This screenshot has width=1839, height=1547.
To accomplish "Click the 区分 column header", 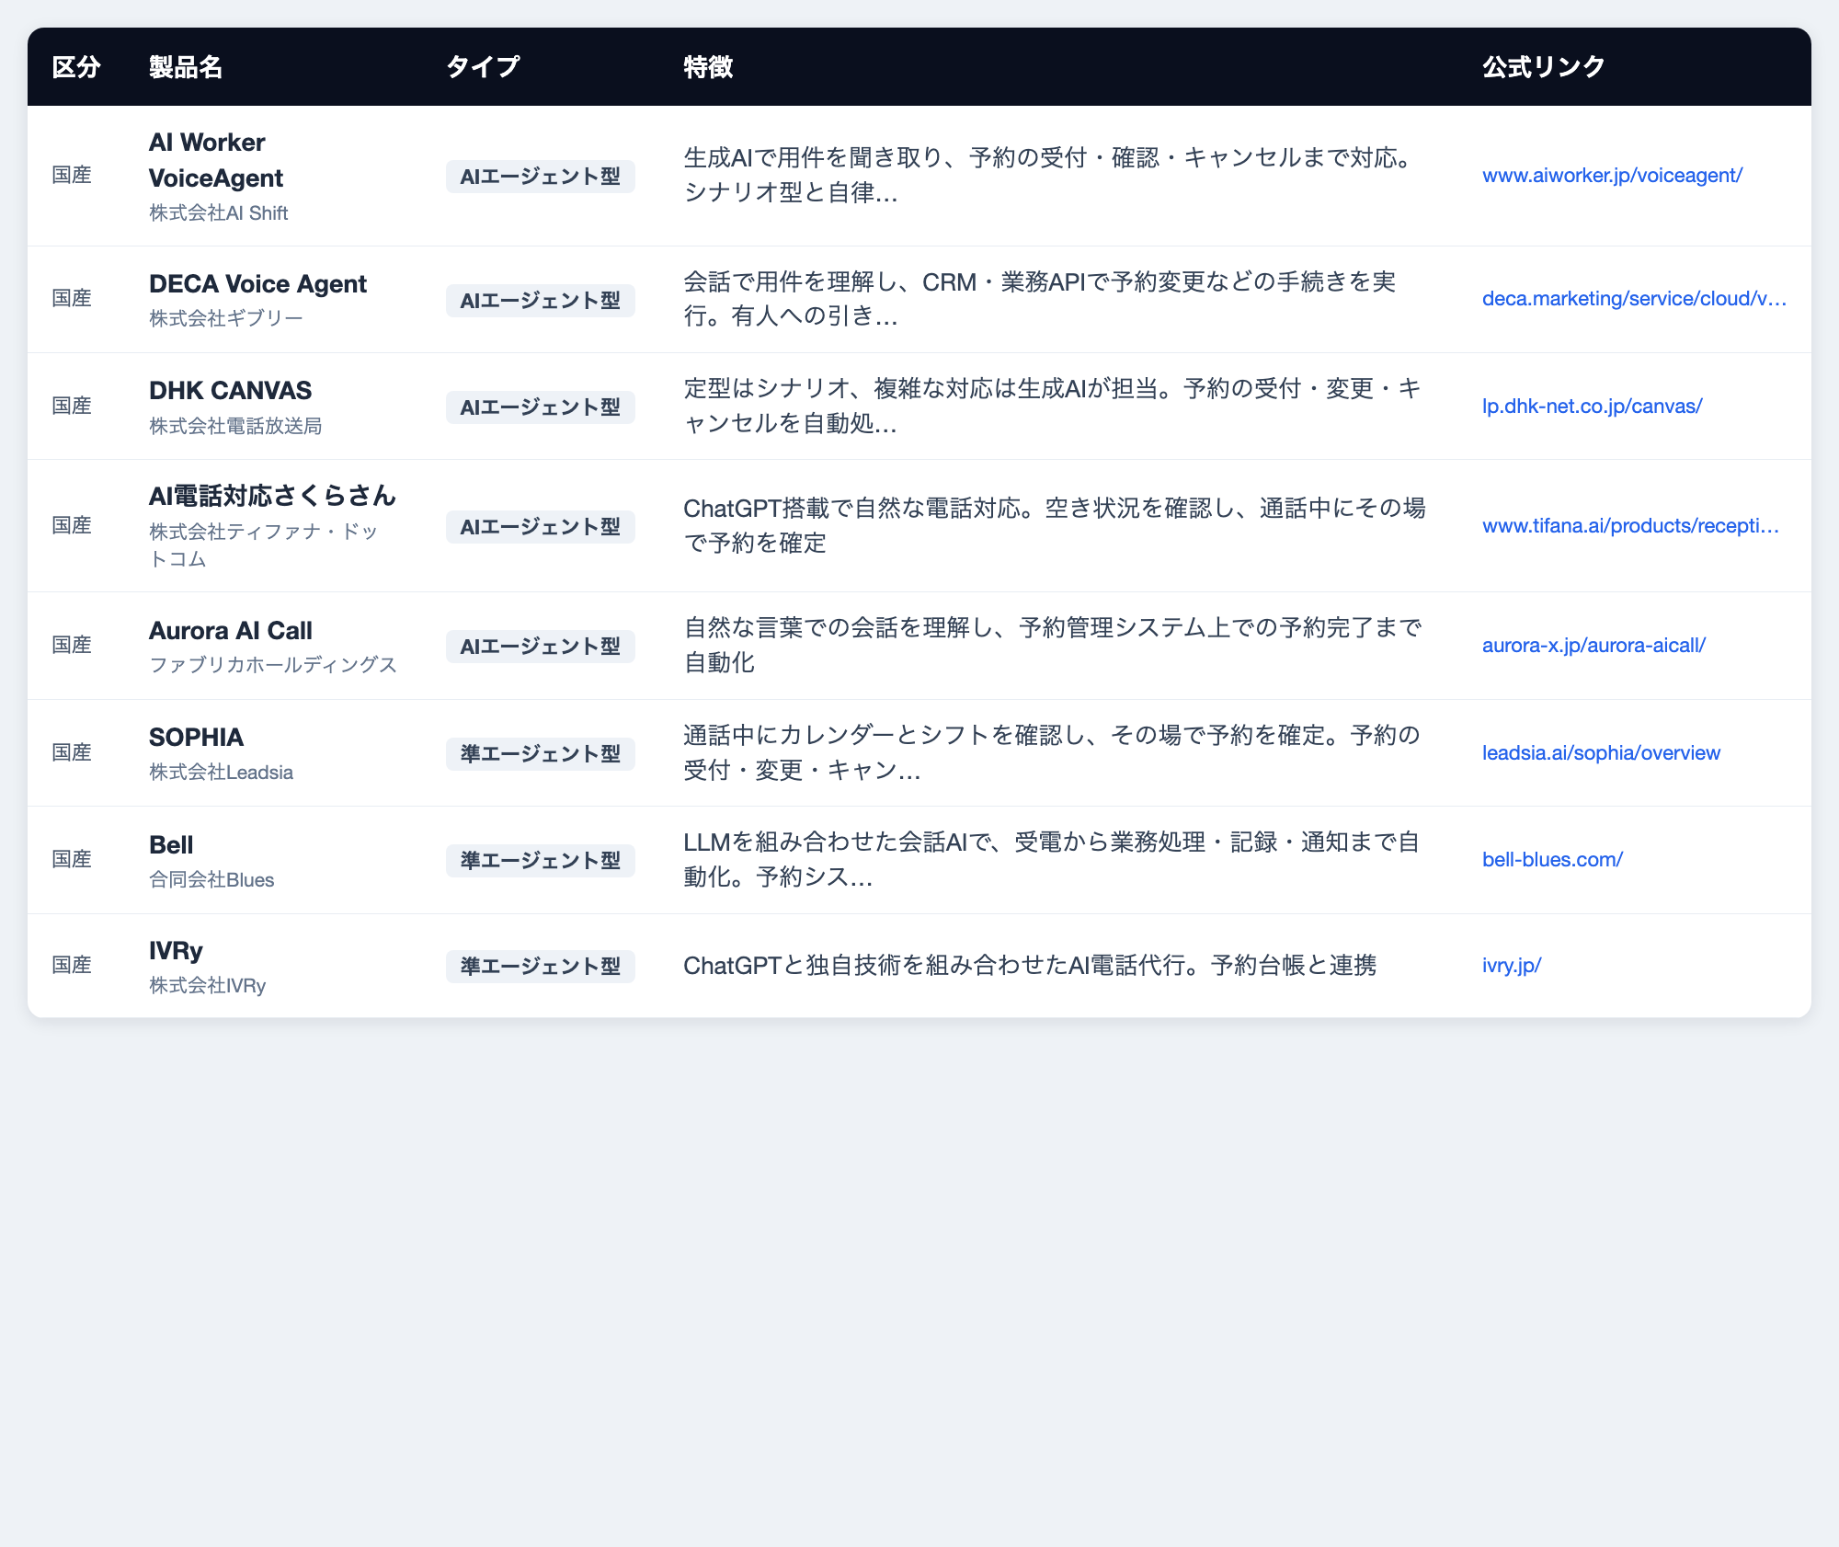I will (76, 67).
